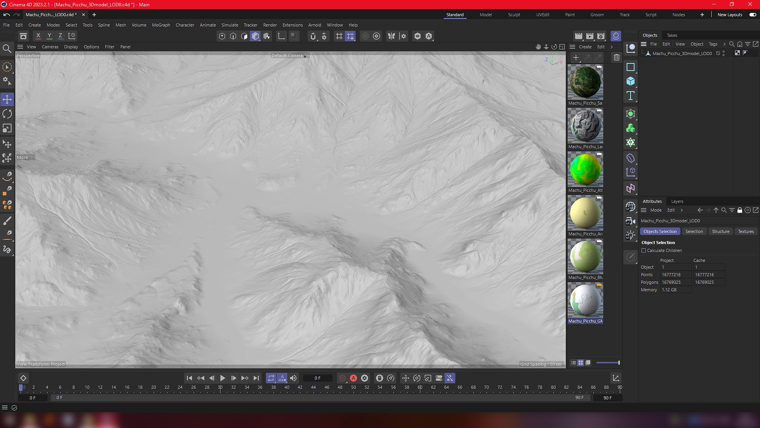The image size is (760, 428).
Task: Click frame 30 on the timeline ruler
Action: (220, 388)
